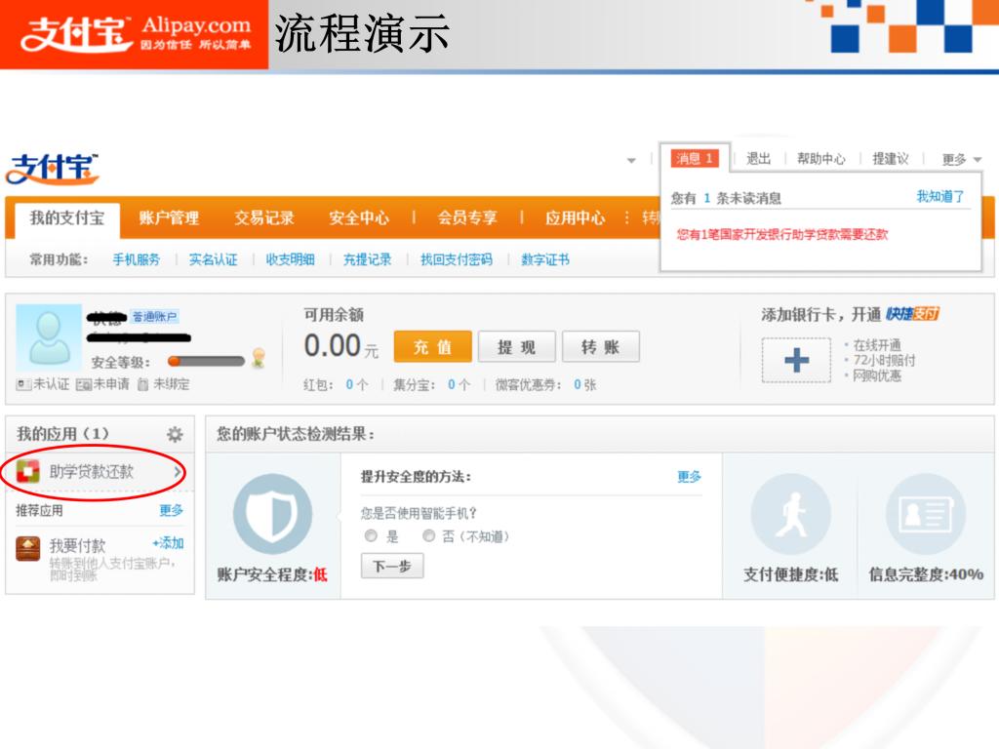Select the 否（不知道）radio button

pyautogui.click(x=428, y=536)
